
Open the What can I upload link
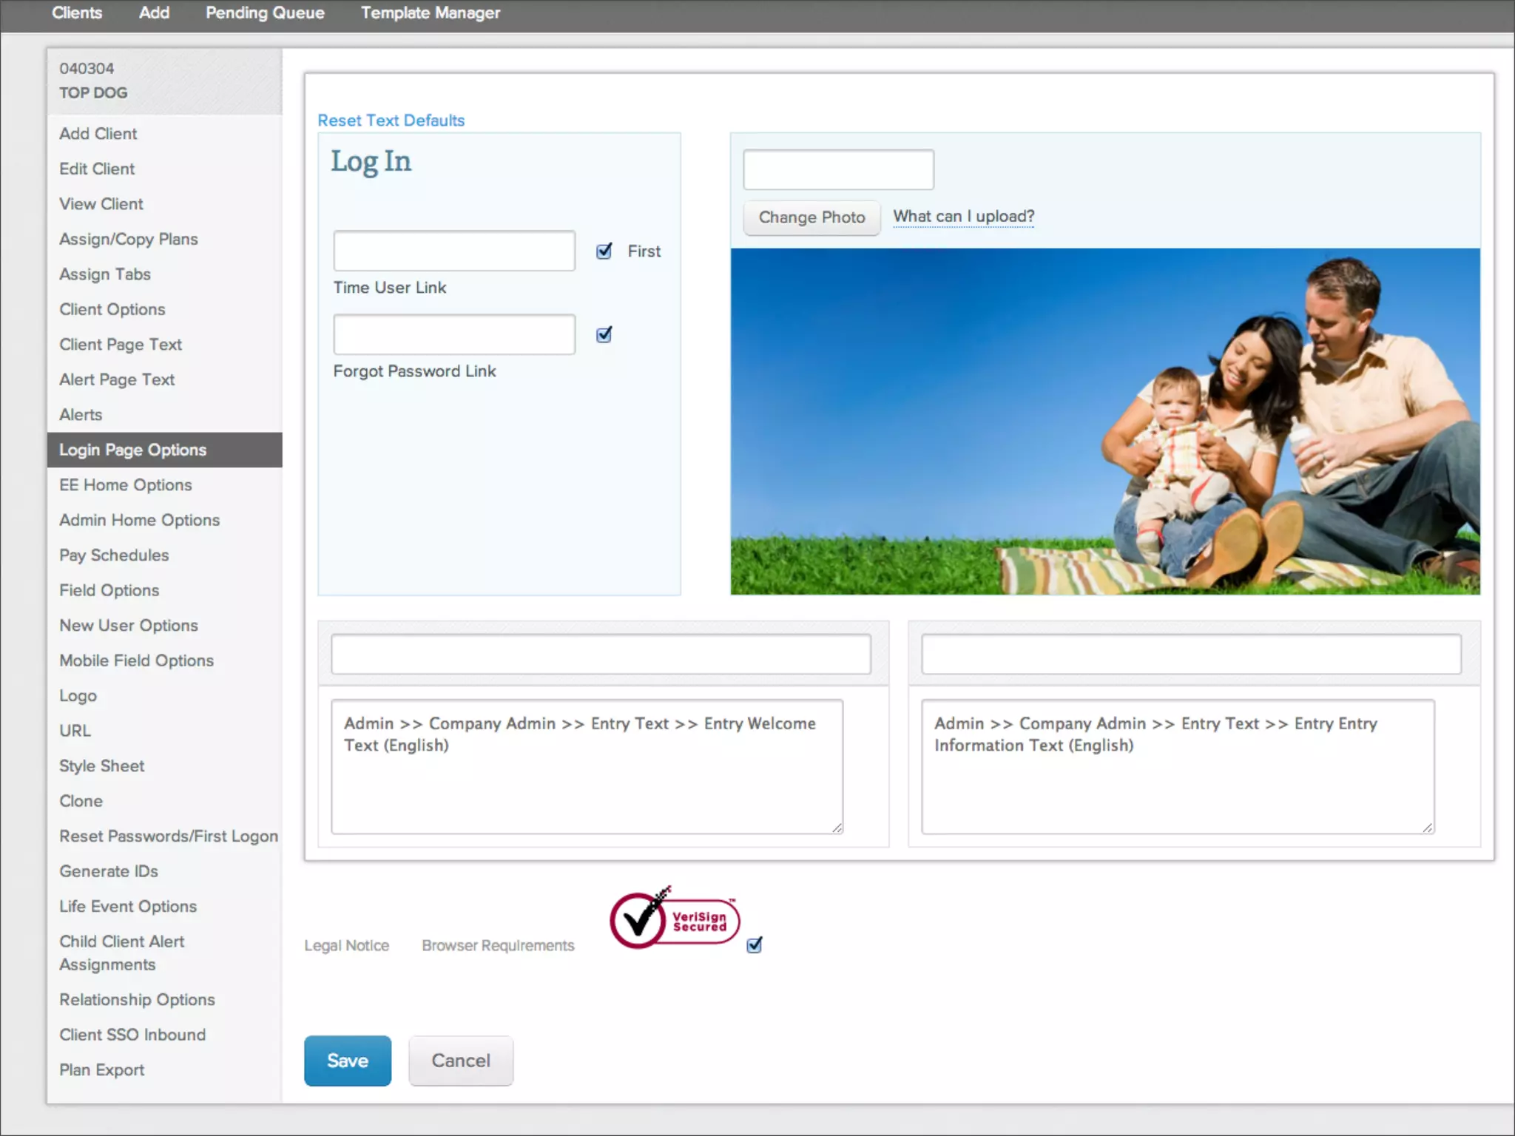point(963,217)
